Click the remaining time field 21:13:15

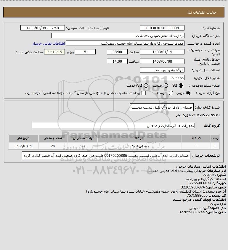(x=54, y=52)
